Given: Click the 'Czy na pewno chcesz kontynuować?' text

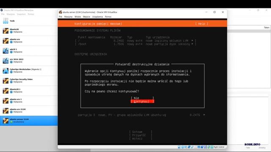Looking at the screenshot, I should 112,91.
